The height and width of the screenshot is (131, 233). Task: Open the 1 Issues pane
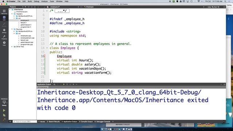(x=42, y=122)
